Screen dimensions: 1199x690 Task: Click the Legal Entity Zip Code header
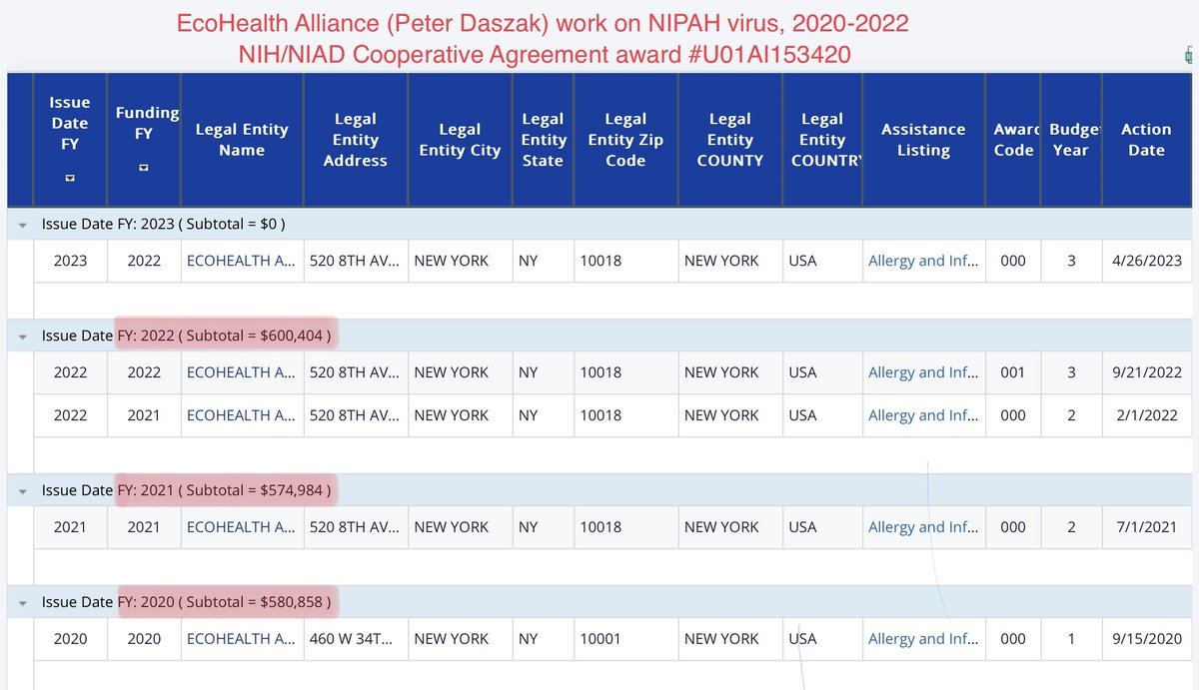click(x=625, y=140)
